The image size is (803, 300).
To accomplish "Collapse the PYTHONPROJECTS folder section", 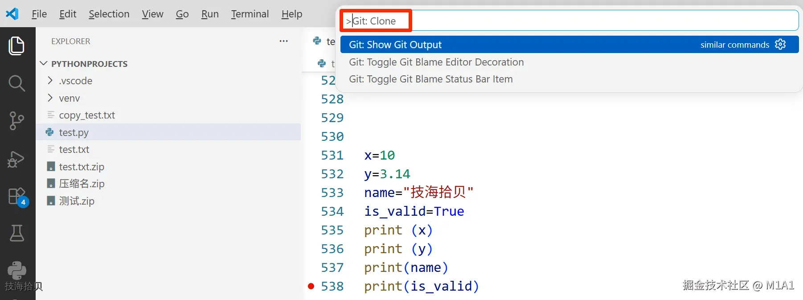I will (44, 63).
